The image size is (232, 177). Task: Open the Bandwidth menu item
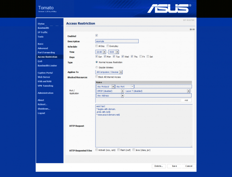click(43, 28)
